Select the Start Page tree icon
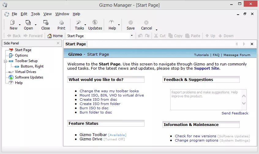The height and width of the screenshot is (154, 259). [x=11, y=50]
